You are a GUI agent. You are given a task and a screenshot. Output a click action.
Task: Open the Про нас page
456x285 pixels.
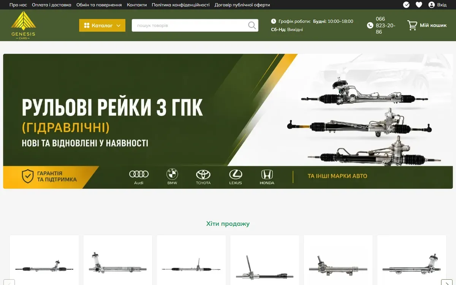[x=18, y=5]
